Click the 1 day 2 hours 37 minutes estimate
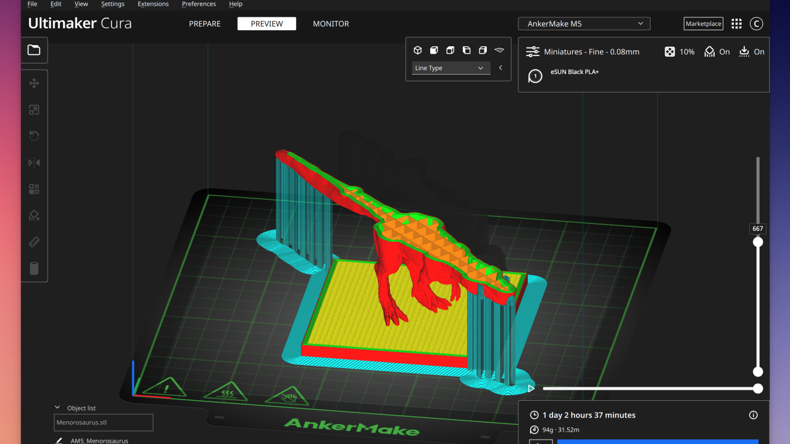Viewport: 790px width, 444px height. pos(589,415)
